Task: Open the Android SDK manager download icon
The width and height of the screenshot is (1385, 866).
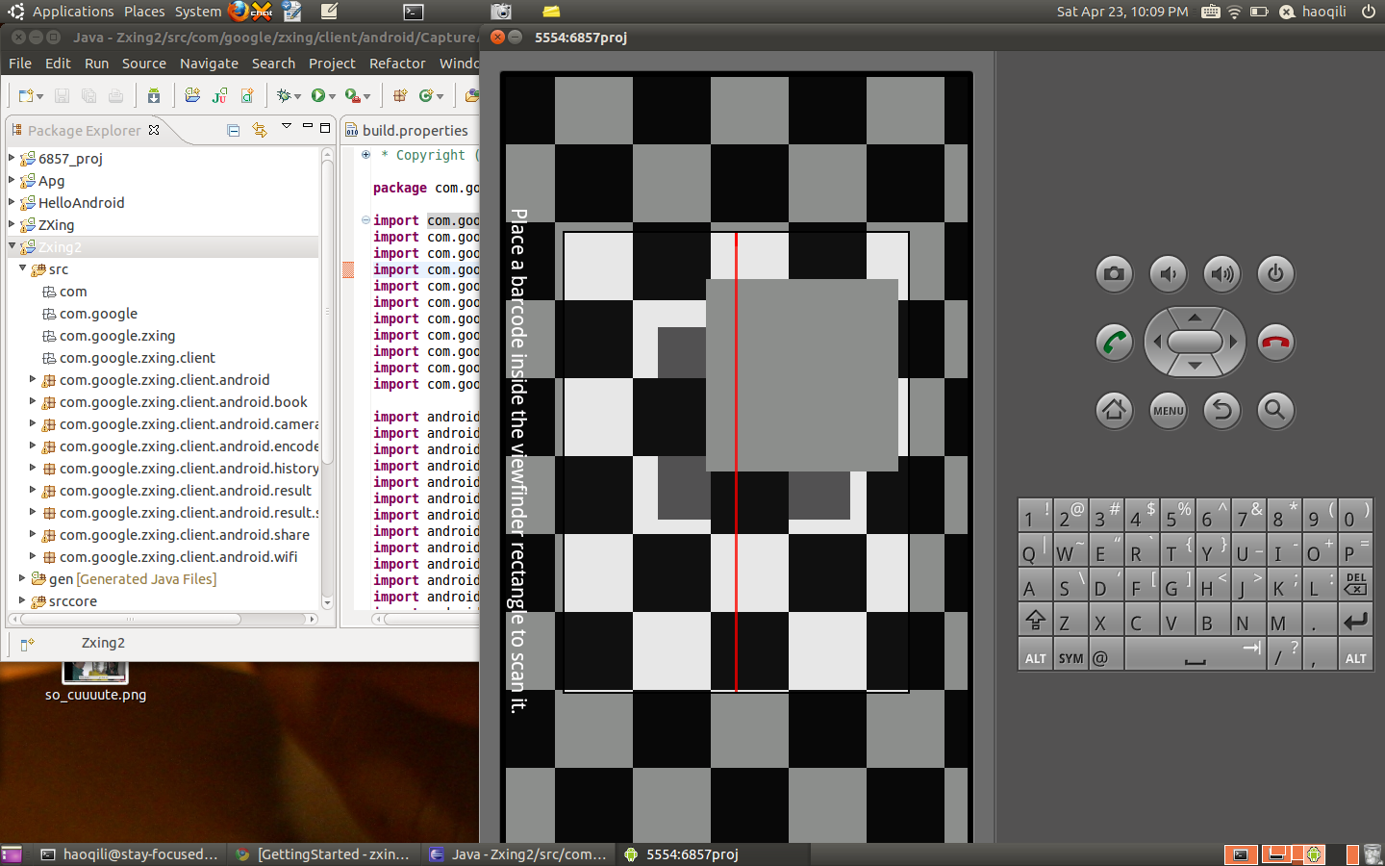Action: (x=154, y=95)
